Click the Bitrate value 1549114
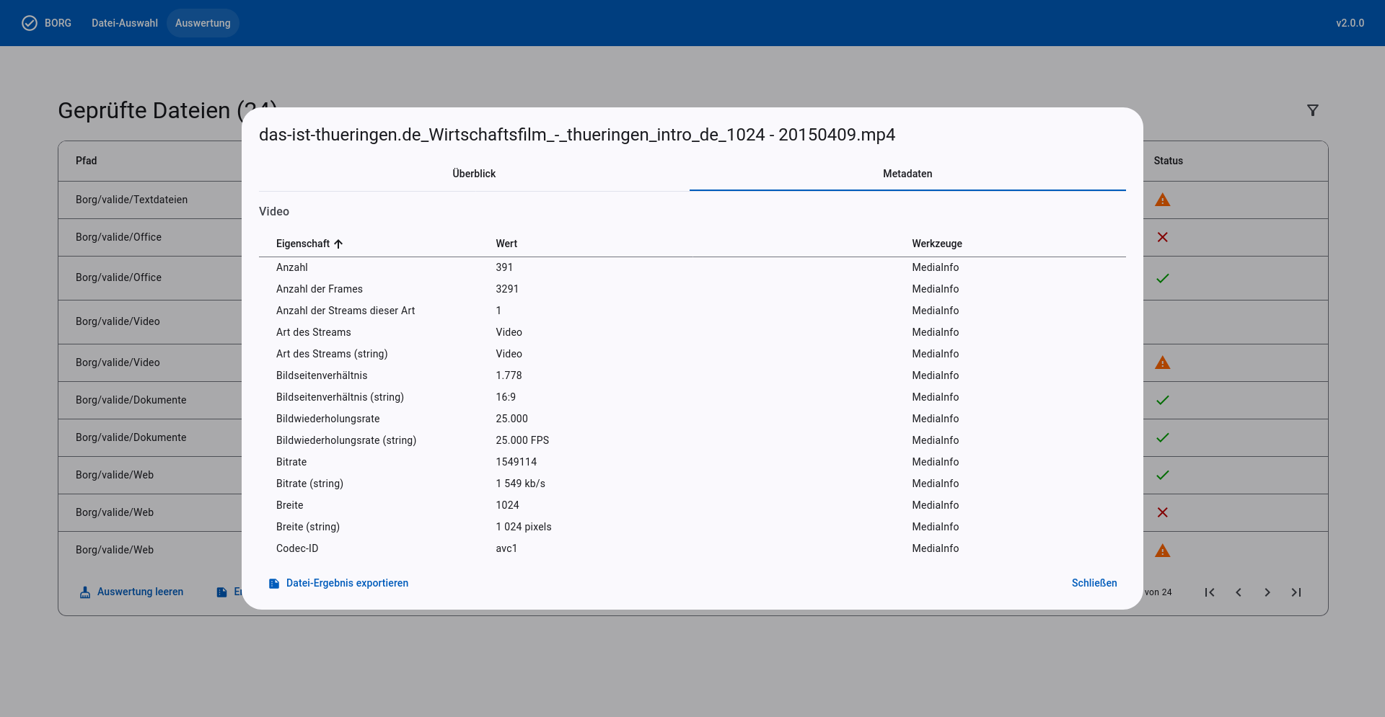The image size is (1385, 717). pos(516,462)
